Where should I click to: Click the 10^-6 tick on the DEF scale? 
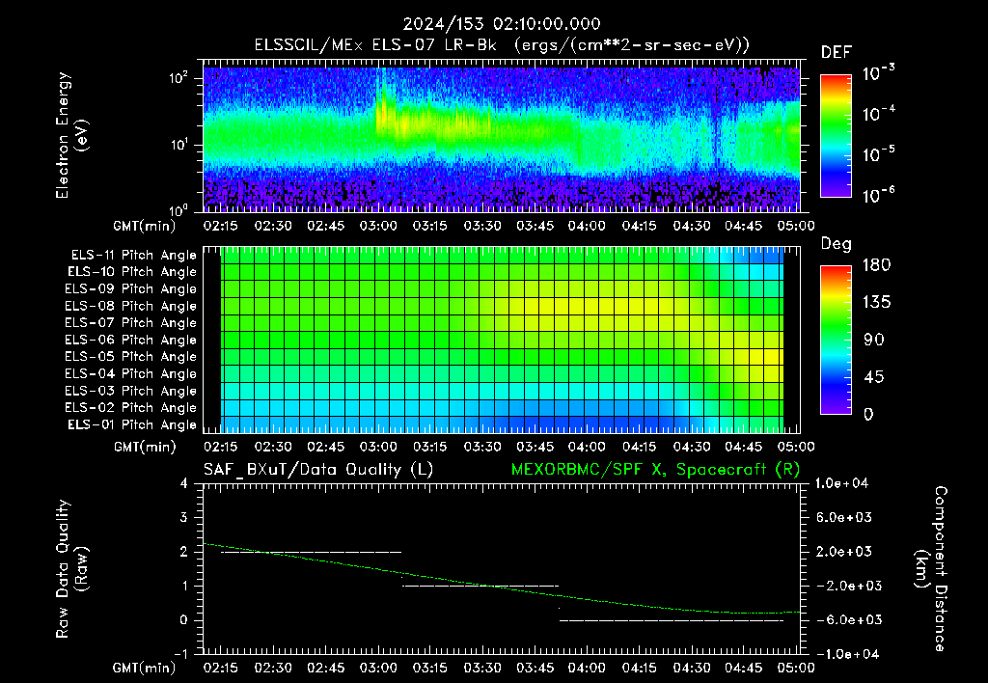pyautogui.click(x=878, y=196)
